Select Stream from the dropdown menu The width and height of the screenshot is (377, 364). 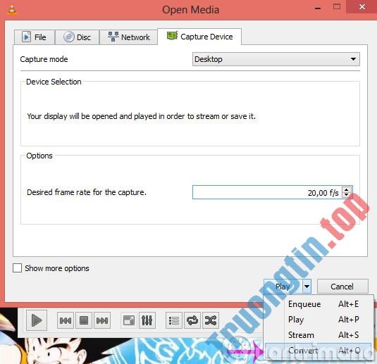318,335
